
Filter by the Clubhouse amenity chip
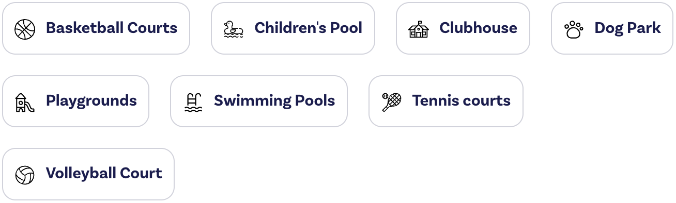click(463, 28)
